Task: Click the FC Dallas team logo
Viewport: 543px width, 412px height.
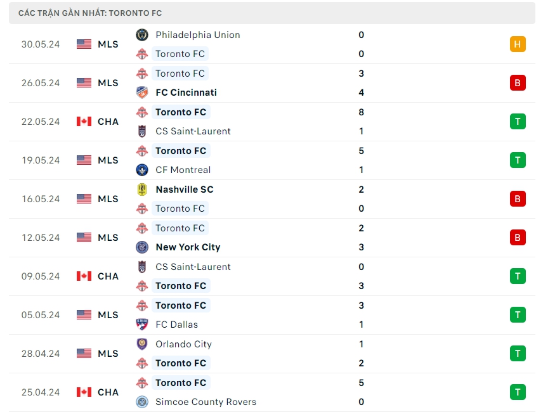Action: pos(142,325)
